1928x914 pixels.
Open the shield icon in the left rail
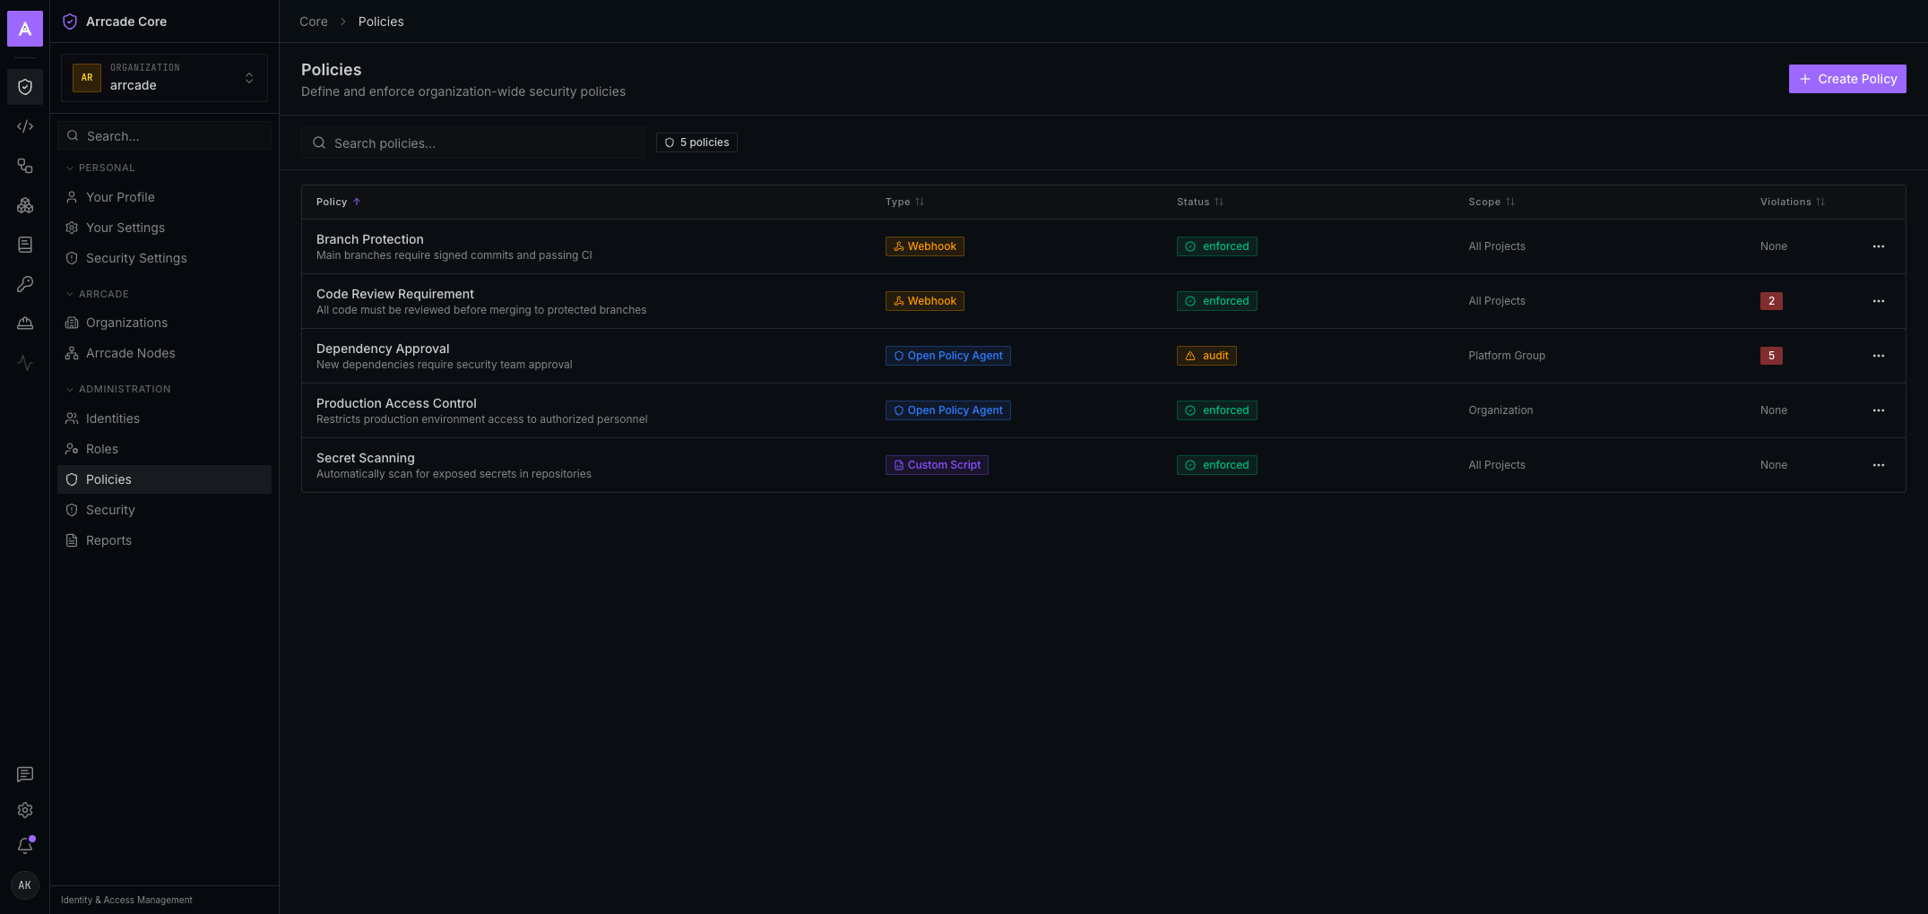point(25,87)
